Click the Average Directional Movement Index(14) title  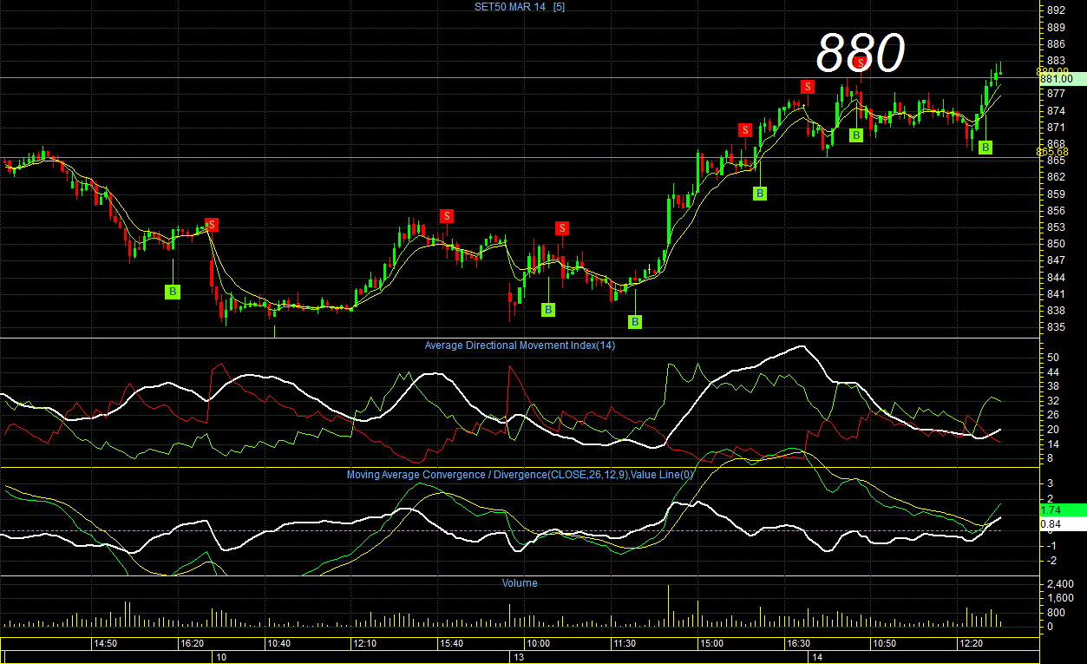pyautogui.click(x=518, y=345)
